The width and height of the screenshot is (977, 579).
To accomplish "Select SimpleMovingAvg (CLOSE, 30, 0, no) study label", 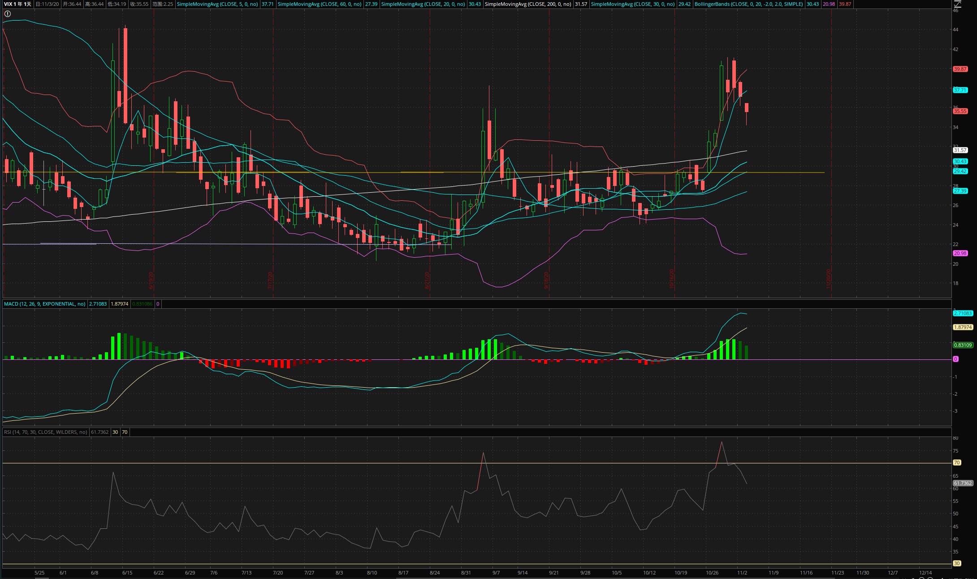I will (633, 4).
